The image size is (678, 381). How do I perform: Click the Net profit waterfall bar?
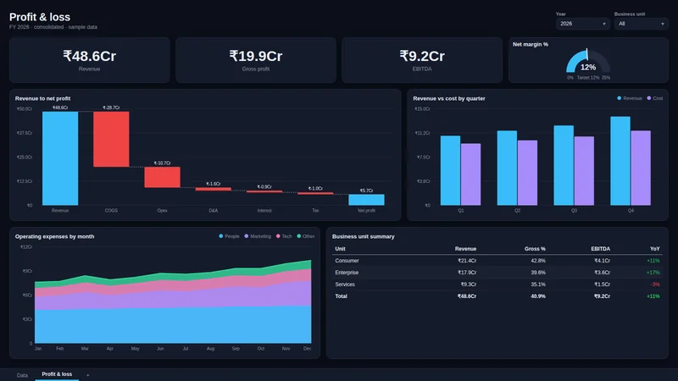(x=366, y=200)
